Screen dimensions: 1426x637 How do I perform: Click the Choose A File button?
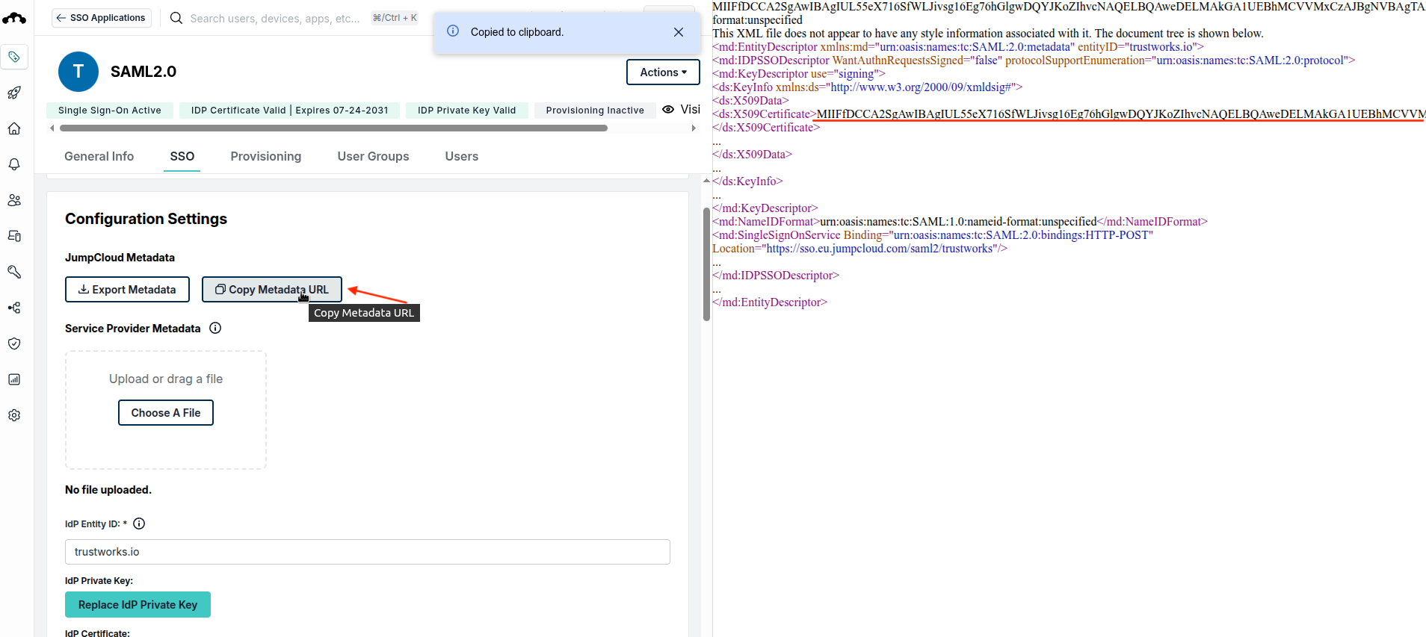point(166,413)
